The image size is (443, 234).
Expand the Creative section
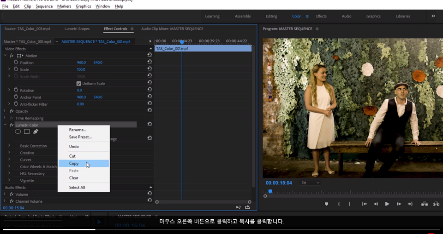(x=9, y=153)
